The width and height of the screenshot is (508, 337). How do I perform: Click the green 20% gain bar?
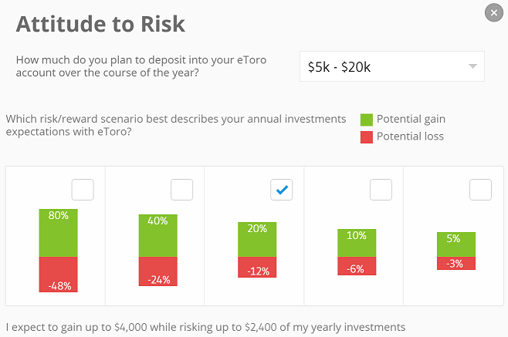click(257, 240)
